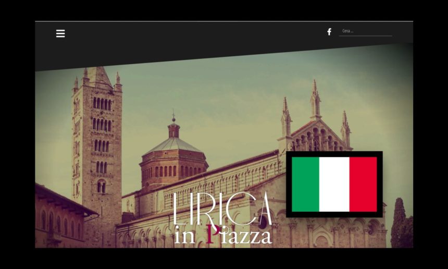The width and height of the screenshot is (448, 269).
Task: Click the red stripe of the Italian flag
Action: pyautogui.click(x=363, y=184)
